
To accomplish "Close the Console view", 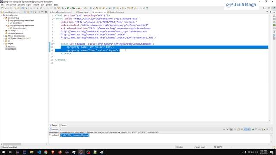I will 60,130.
